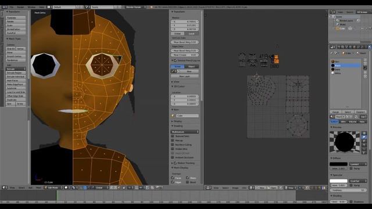Click the item name field Cube
The width and height of the screenshot is (372, 209).
coord(187,116)
